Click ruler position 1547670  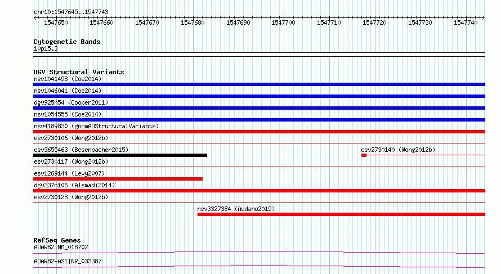coord(147,23)
